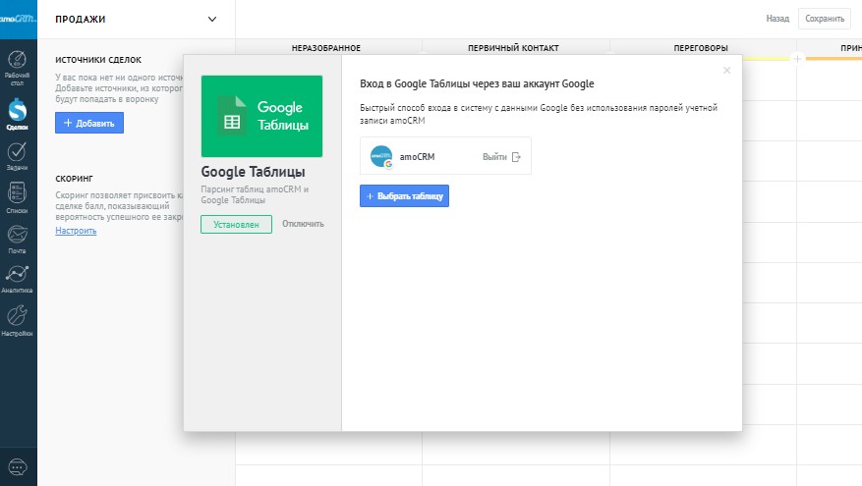The width and height of the screenshot is (862, 486).
Task: Click Отключить to disable the integration
Action: (303, 224)
